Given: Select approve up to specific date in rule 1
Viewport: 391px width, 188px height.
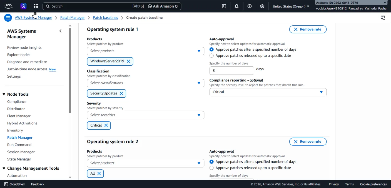Looking at the screenshot, I should (211, 56).
